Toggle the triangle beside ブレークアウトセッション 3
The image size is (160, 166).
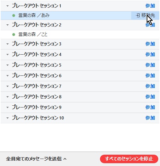(x=8, y=44)
